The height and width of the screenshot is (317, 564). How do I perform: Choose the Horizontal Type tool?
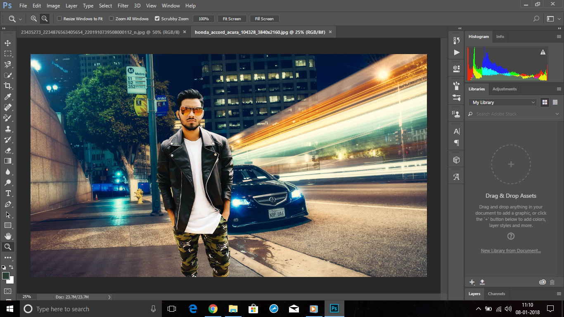click(8, 193)
